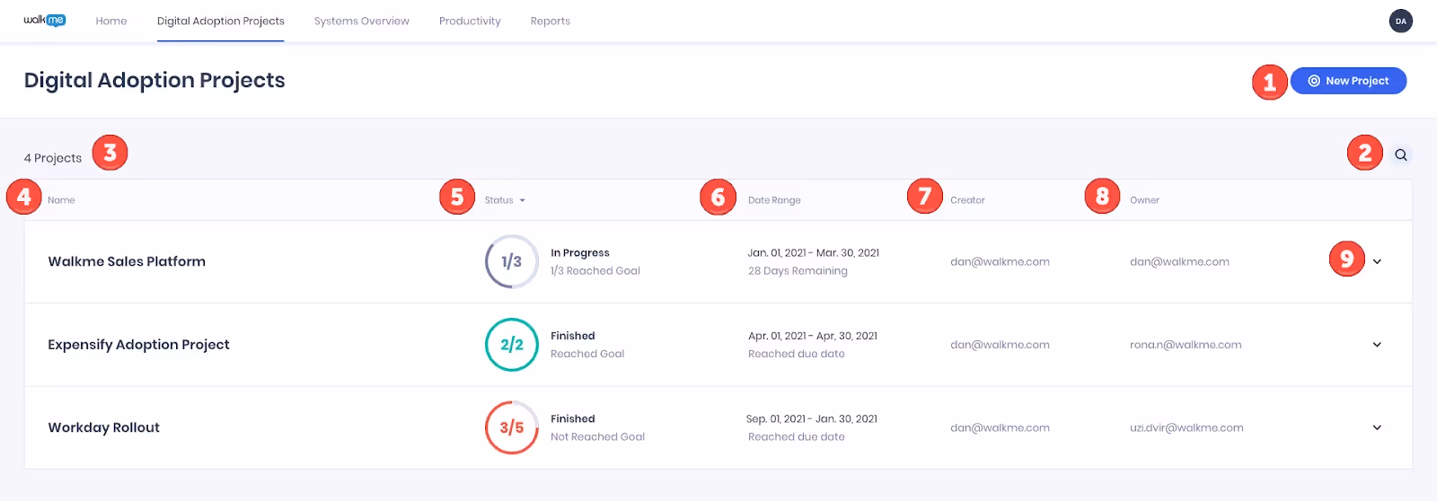Open the Productivity tab
This screenshot has height=501, width=1437.
470,21
